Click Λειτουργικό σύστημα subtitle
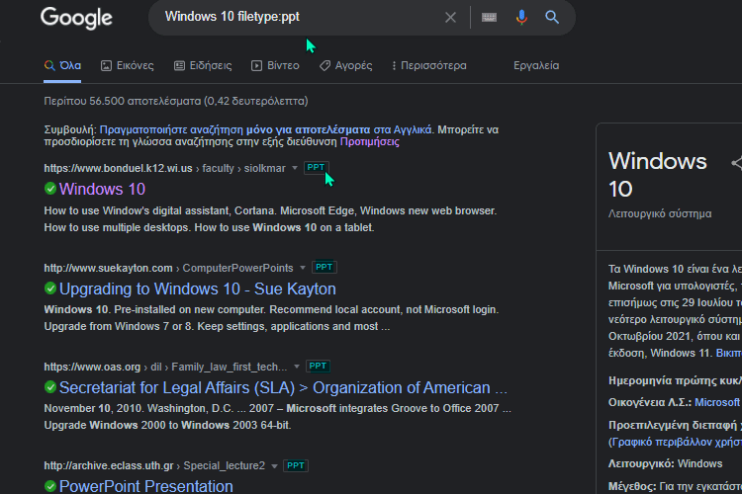The image size is (742, 494). (660, 213)
